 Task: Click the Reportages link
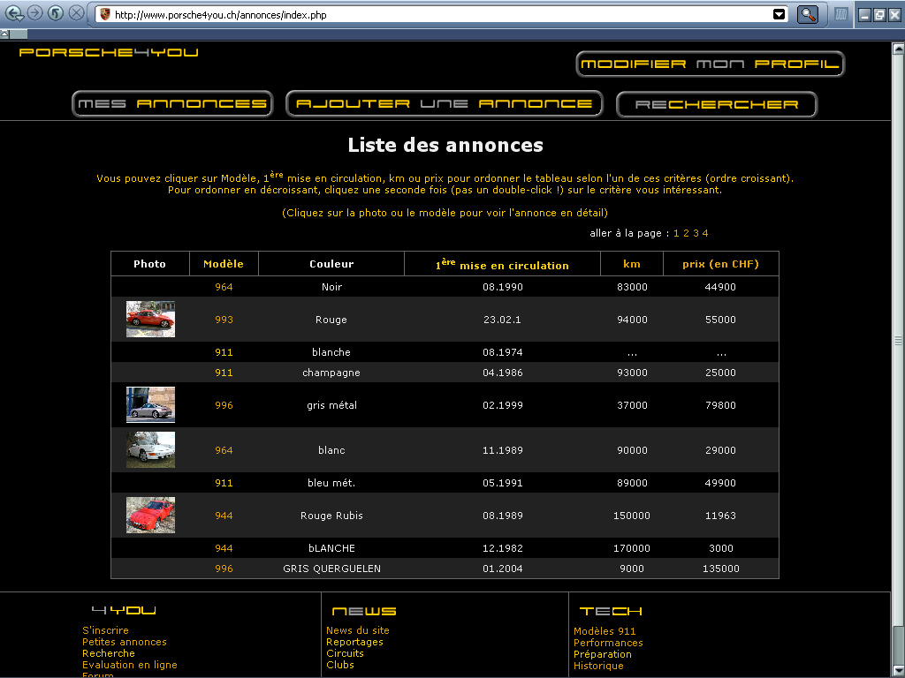coord(355,642)
